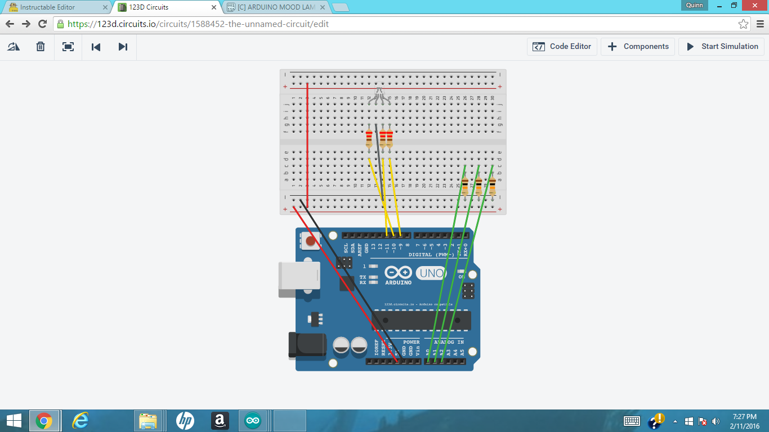This screenshot has width=769, height=432.
Task: Select the RGB LED on the breadboard
Action: pos(379,96)
